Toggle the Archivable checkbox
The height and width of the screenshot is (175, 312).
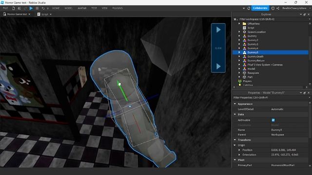273,120
